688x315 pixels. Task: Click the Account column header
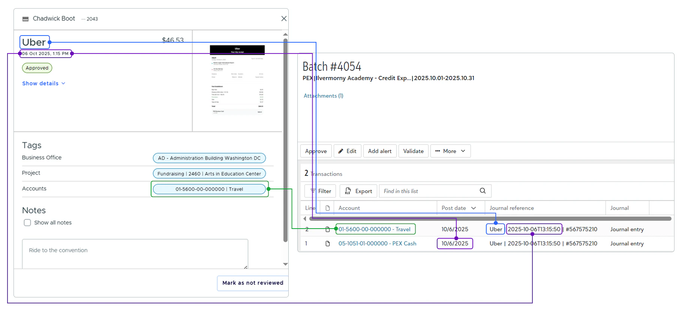point(349,208)
